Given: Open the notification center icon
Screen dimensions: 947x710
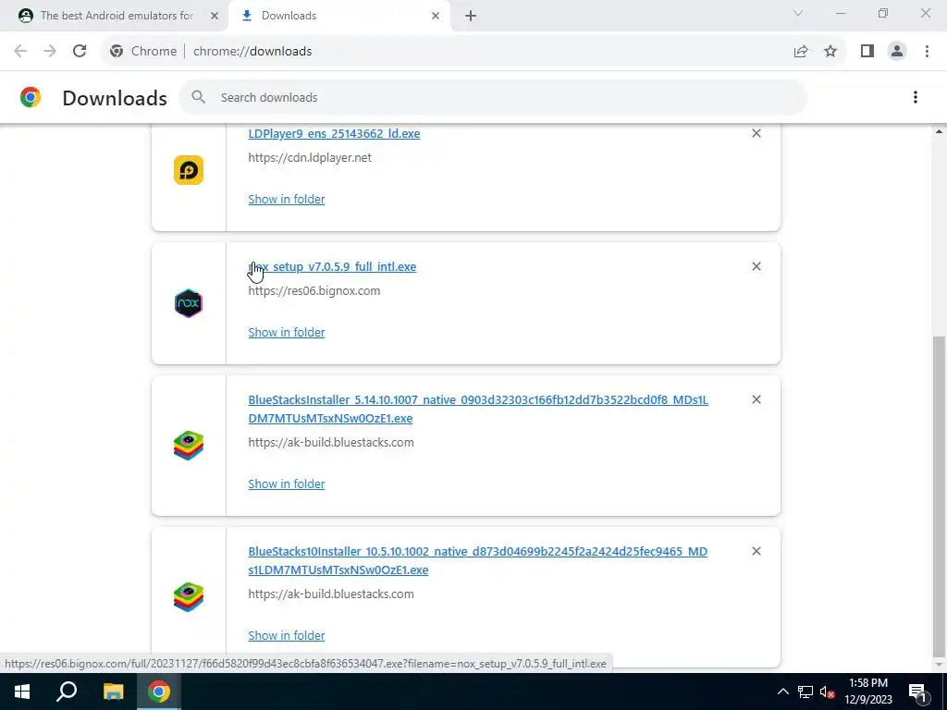Looking at the screenshot, I should point(918,692).
